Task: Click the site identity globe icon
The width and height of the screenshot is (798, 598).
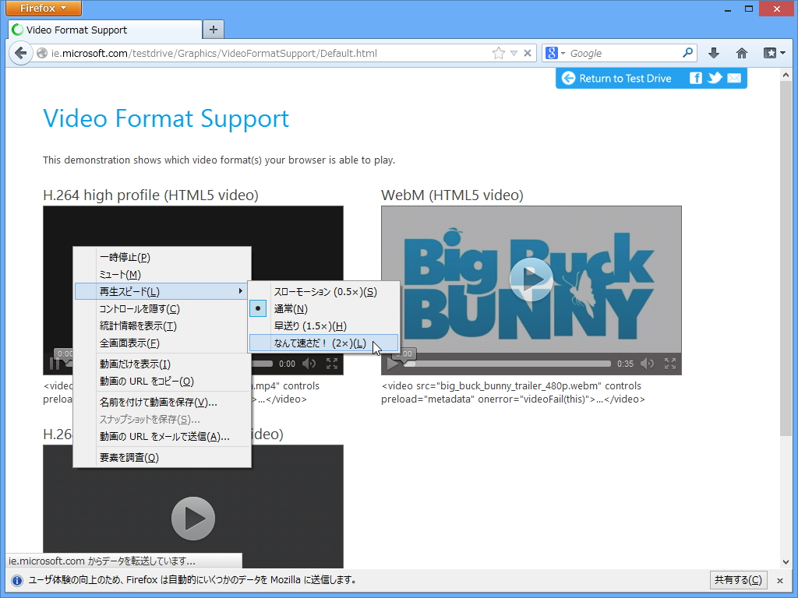Action: click(x=42, y=53)
